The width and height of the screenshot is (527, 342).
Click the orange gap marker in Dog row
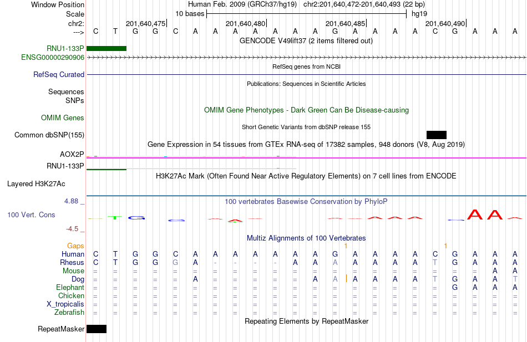click(346, 278)
